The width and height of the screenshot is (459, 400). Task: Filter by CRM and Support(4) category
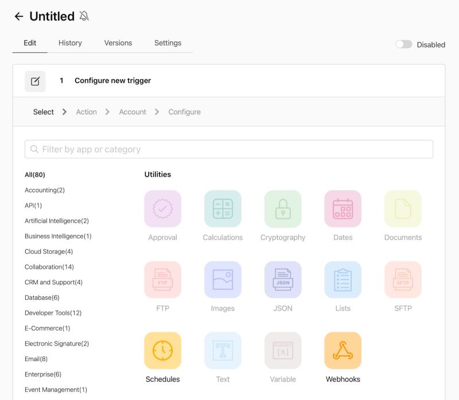point(53,282)
